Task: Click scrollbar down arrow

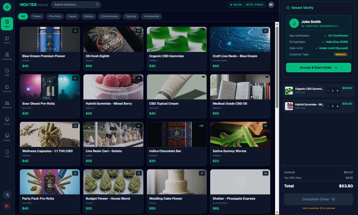Action: pos(277,212)
